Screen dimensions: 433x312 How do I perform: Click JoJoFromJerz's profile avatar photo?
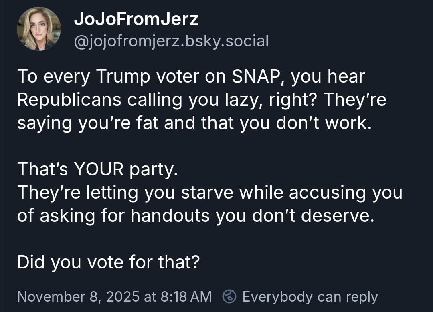click(38, 29)
